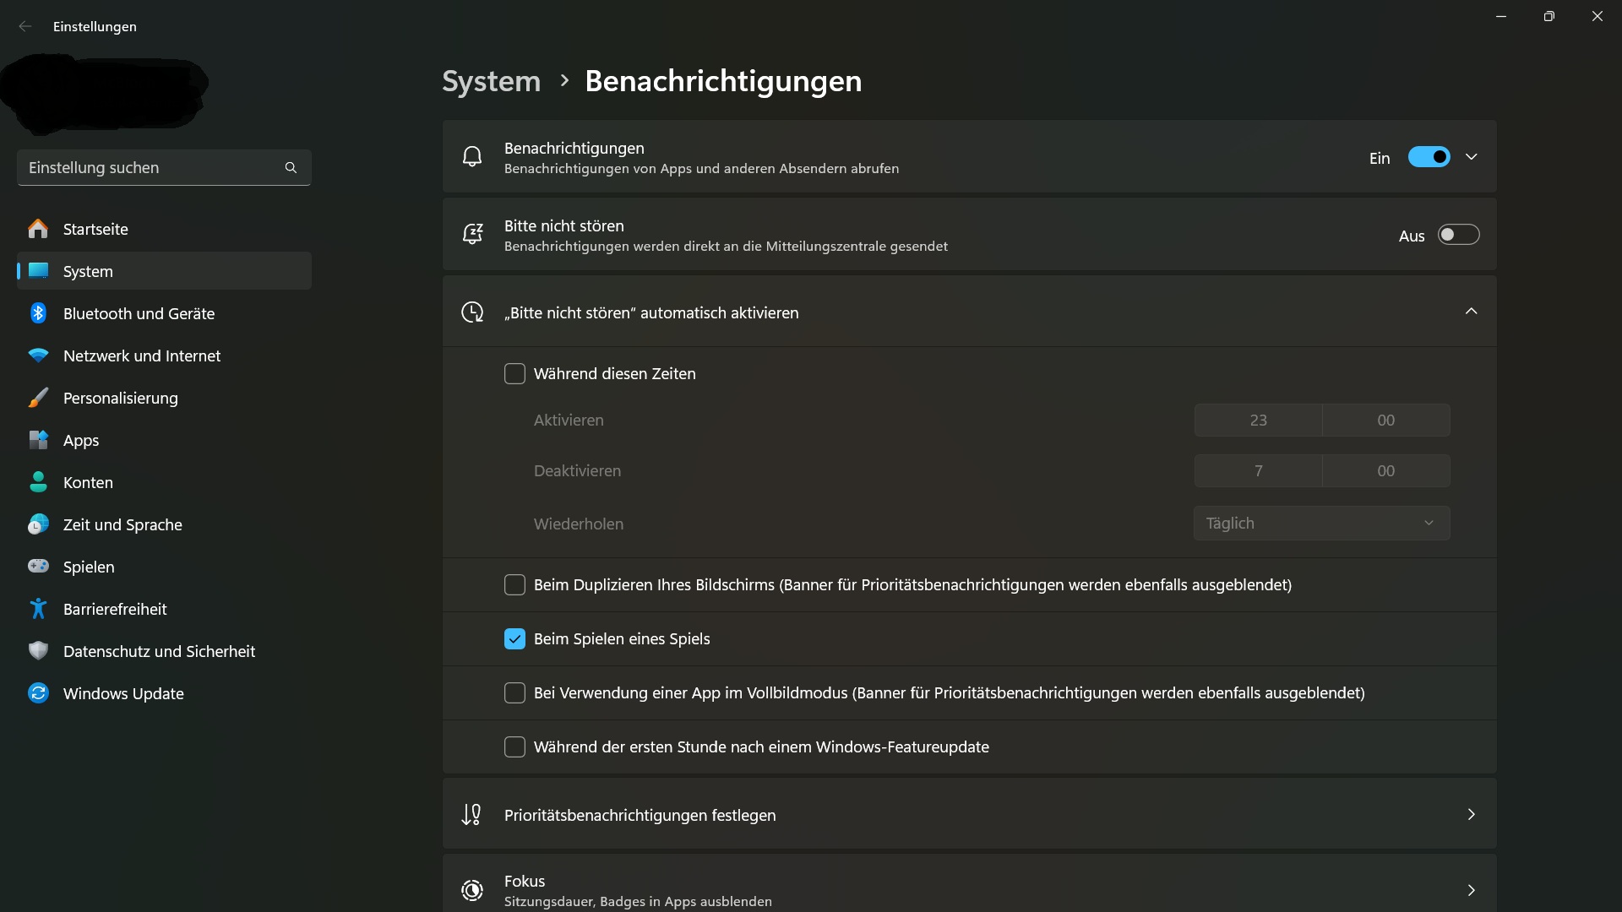Open the Personalisierung settings

[x=120, y=398]
